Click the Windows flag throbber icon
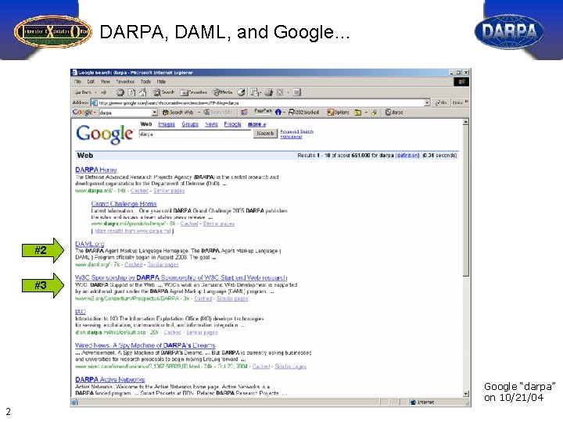 [x=461, y=82]
